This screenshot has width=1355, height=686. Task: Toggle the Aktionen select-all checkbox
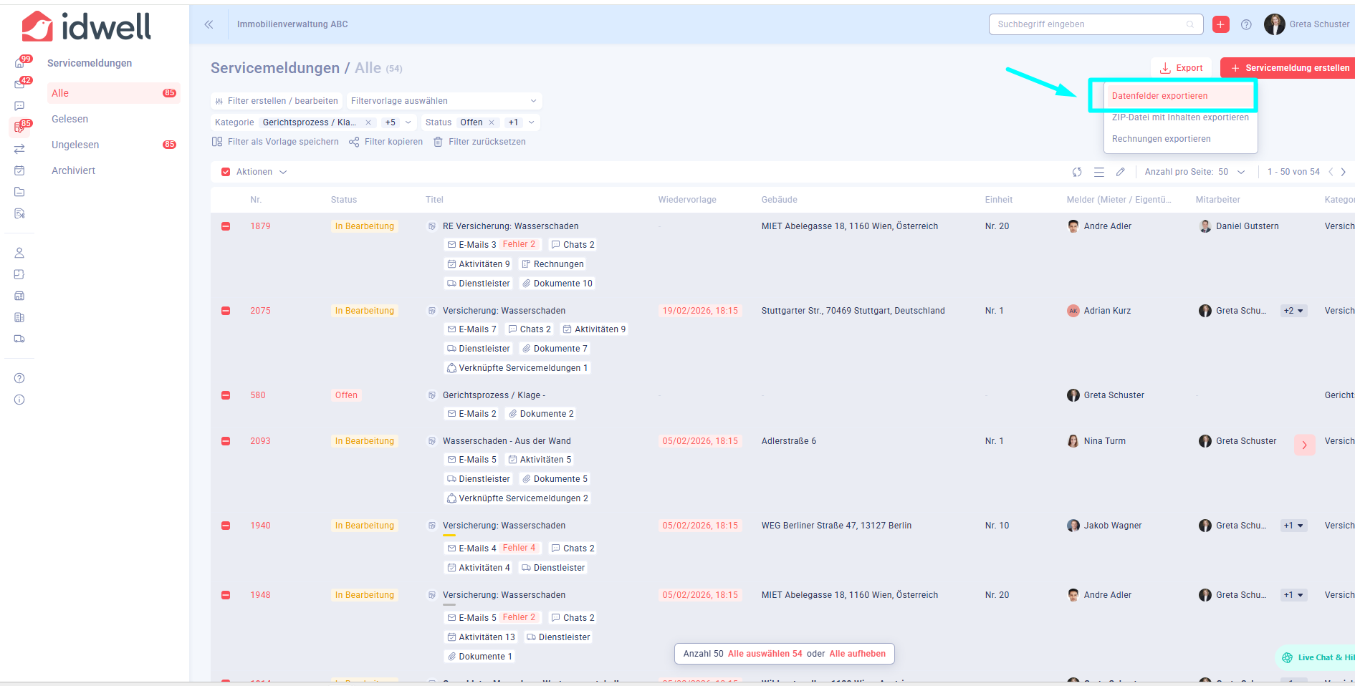point(226,172)
